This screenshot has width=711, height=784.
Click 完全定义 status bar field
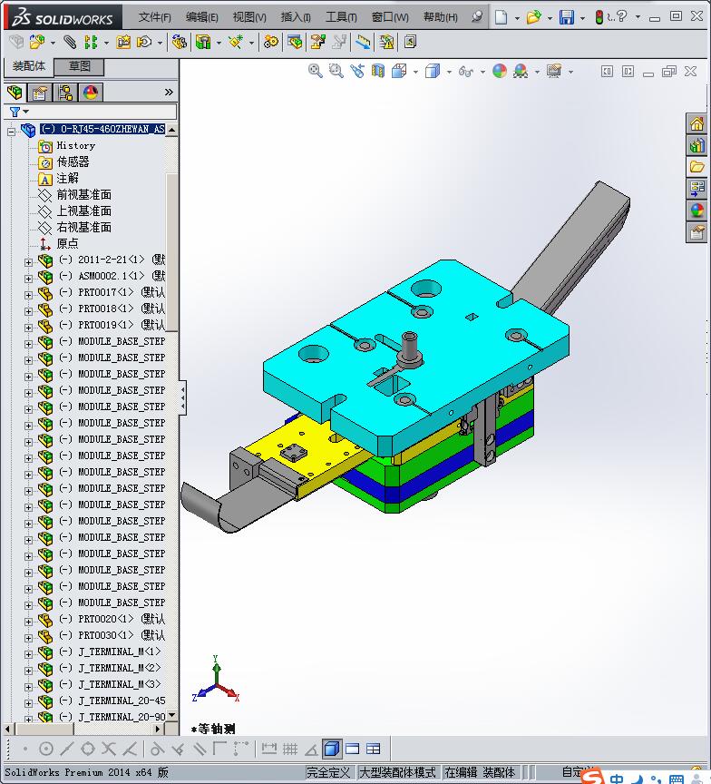coord(328,772)
